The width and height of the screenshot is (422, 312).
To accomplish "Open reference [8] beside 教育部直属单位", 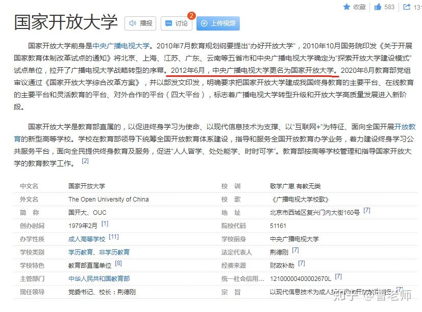I will click(x=118, y=263).
